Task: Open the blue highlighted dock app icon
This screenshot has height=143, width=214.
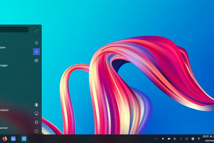Action: point(24,139)
